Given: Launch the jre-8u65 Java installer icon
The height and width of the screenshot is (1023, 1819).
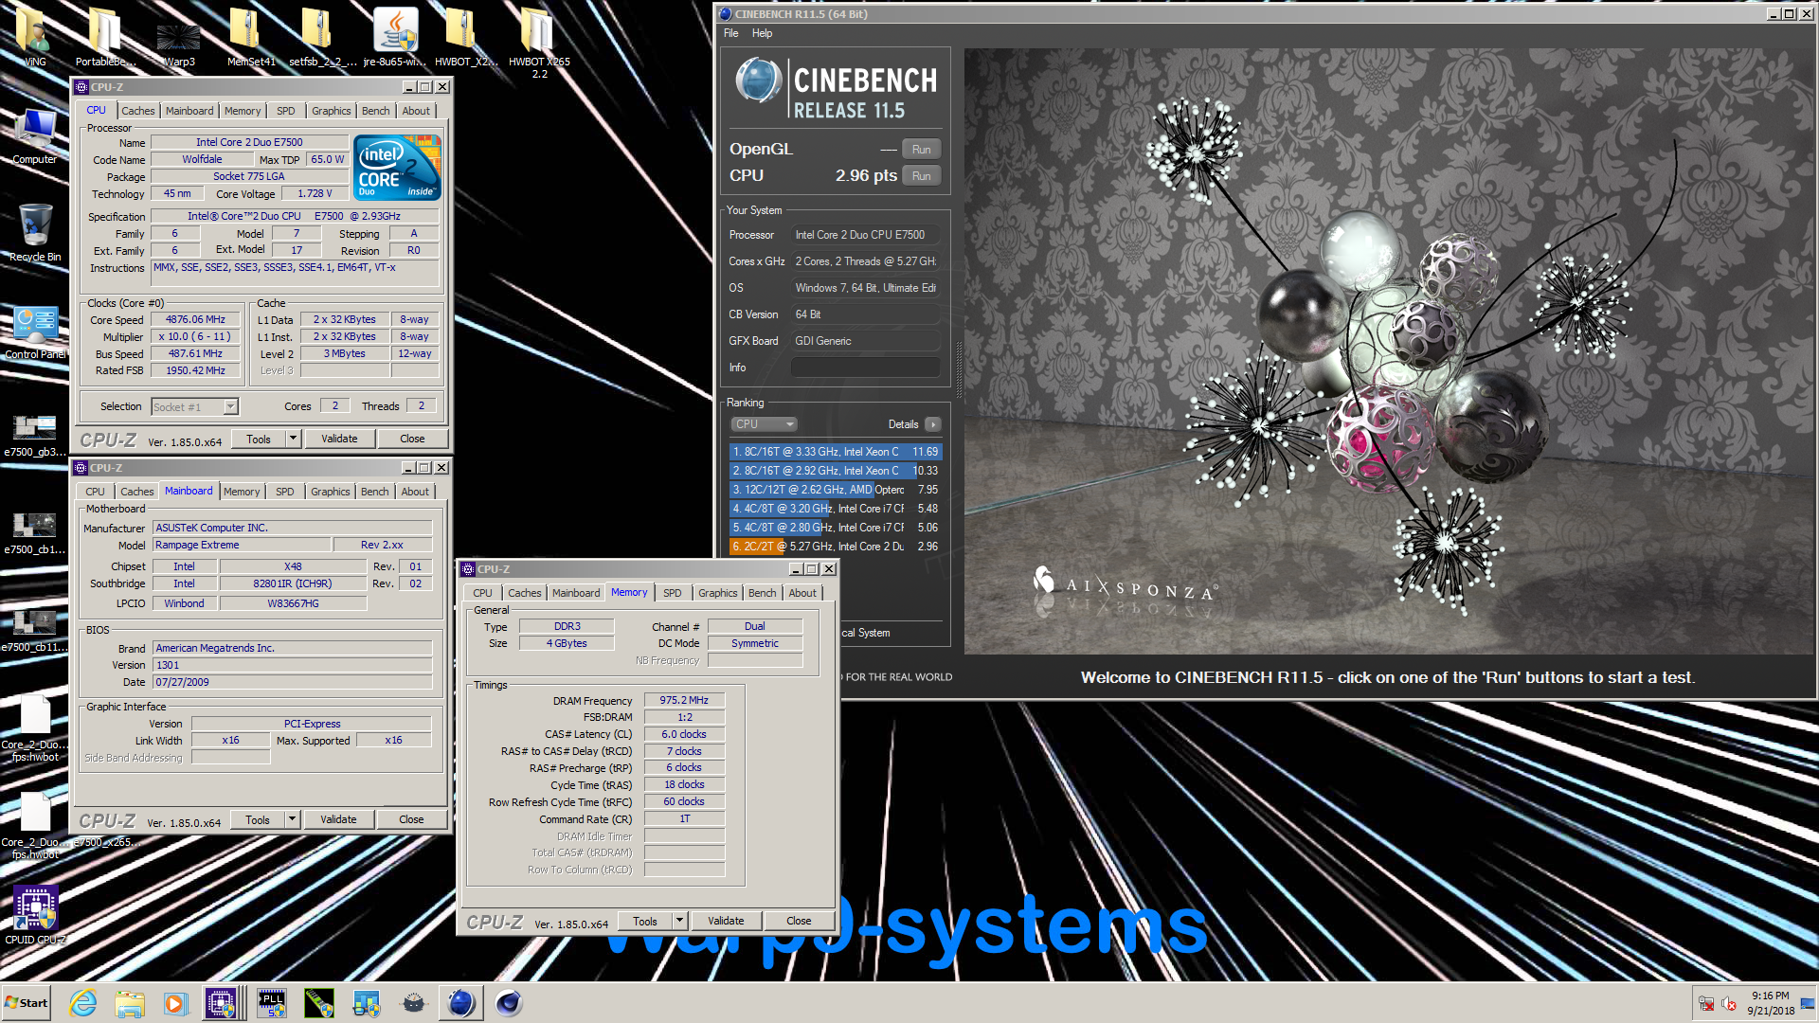Looking at the screenshot, I should [x=395, y=36].
